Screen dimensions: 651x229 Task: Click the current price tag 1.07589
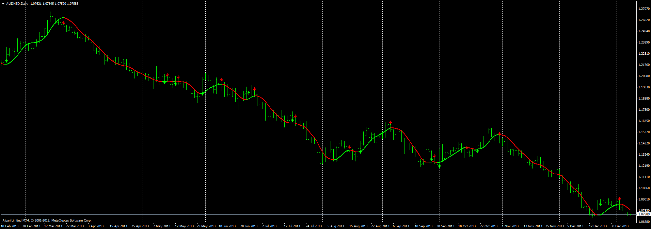pos(644,214)
